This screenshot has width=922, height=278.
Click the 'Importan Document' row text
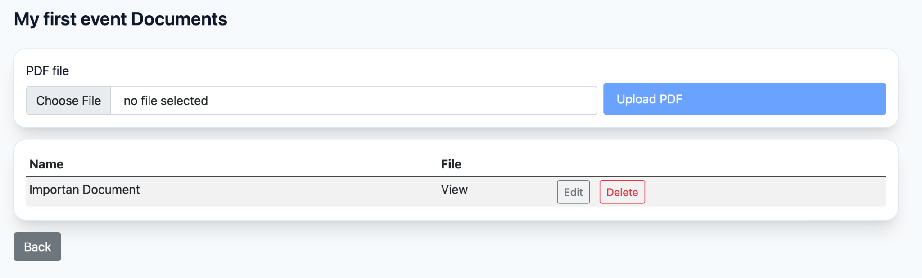84,190
